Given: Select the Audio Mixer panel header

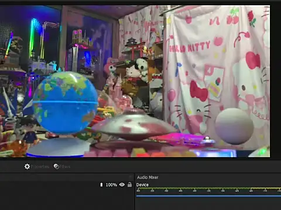Looking at the screenshot, I should [148, 177].
